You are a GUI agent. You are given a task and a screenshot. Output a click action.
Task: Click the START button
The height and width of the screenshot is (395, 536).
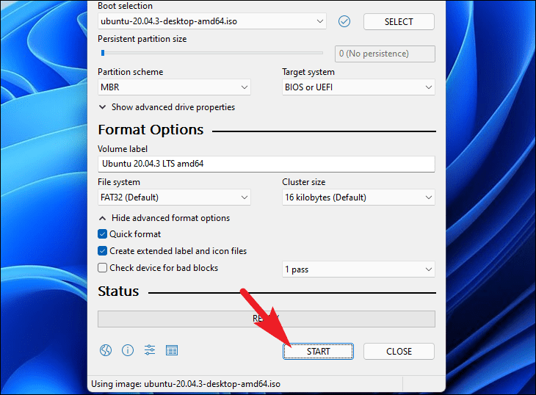318,351
